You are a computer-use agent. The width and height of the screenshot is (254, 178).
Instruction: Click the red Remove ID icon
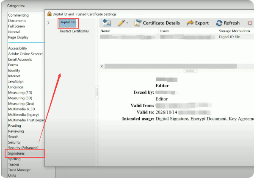point(250,23)
